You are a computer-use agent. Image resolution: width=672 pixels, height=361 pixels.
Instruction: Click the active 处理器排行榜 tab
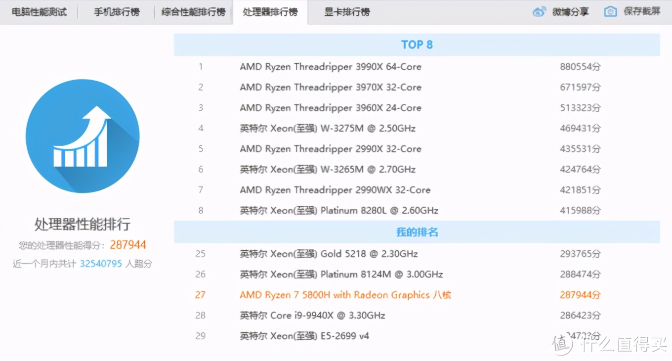point(271,11)
